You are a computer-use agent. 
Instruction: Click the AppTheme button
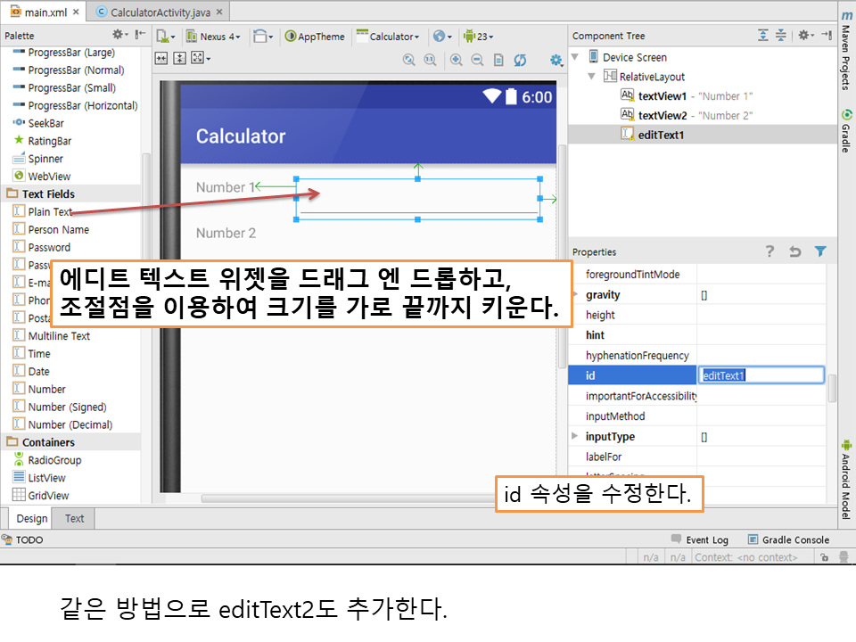(x=315, y=37)
